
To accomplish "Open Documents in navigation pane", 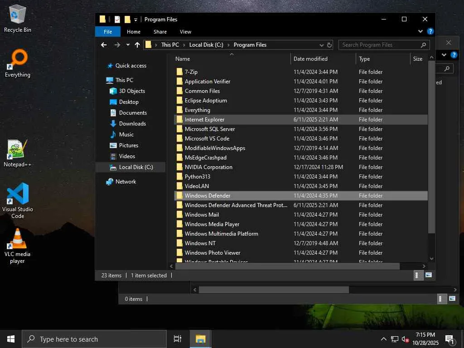I will coord(133,113).
